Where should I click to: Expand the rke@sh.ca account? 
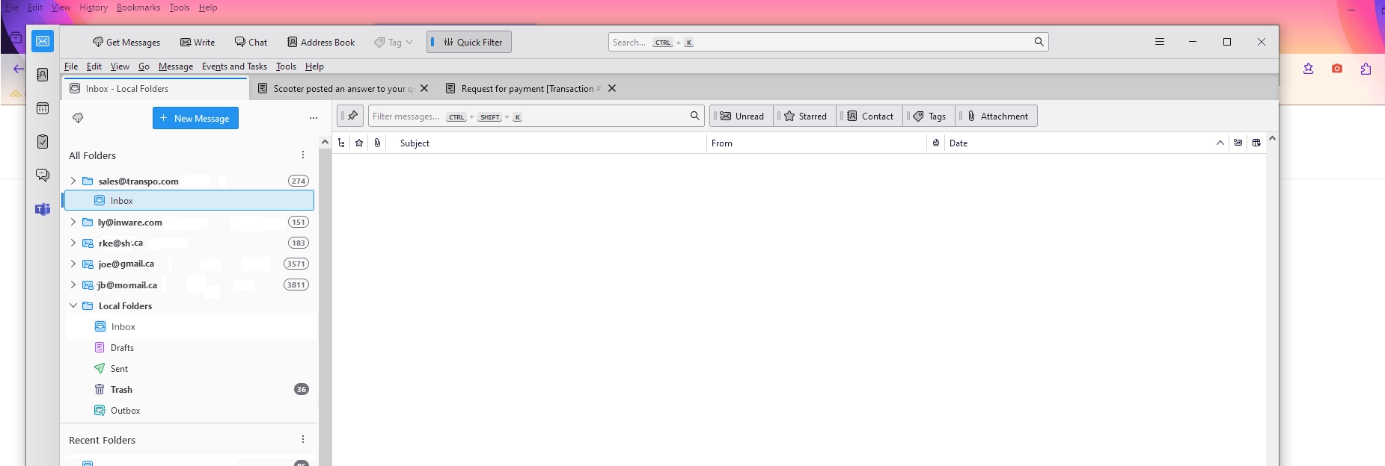pos(73,243)
